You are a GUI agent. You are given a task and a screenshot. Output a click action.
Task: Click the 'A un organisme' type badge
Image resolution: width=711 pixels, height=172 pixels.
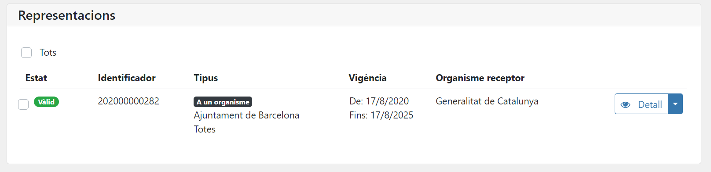223,102
